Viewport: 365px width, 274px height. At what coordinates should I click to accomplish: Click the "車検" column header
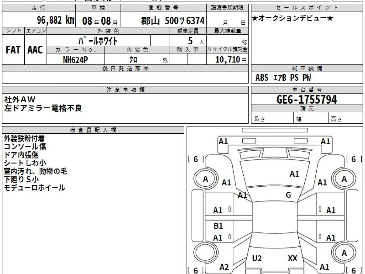97,8
